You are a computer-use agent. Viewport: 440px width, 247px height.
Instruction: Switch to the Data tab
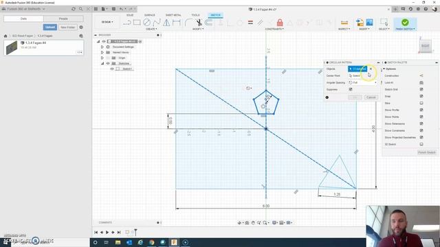(23, 19)
